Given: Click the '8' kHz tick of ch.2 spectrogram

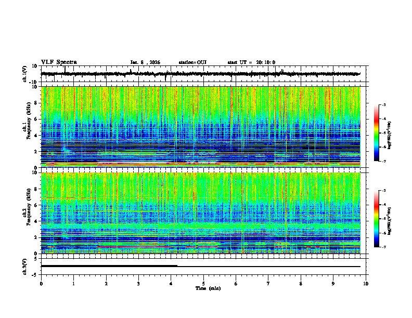Looking at the screenshot, I should tap(36, 189).
